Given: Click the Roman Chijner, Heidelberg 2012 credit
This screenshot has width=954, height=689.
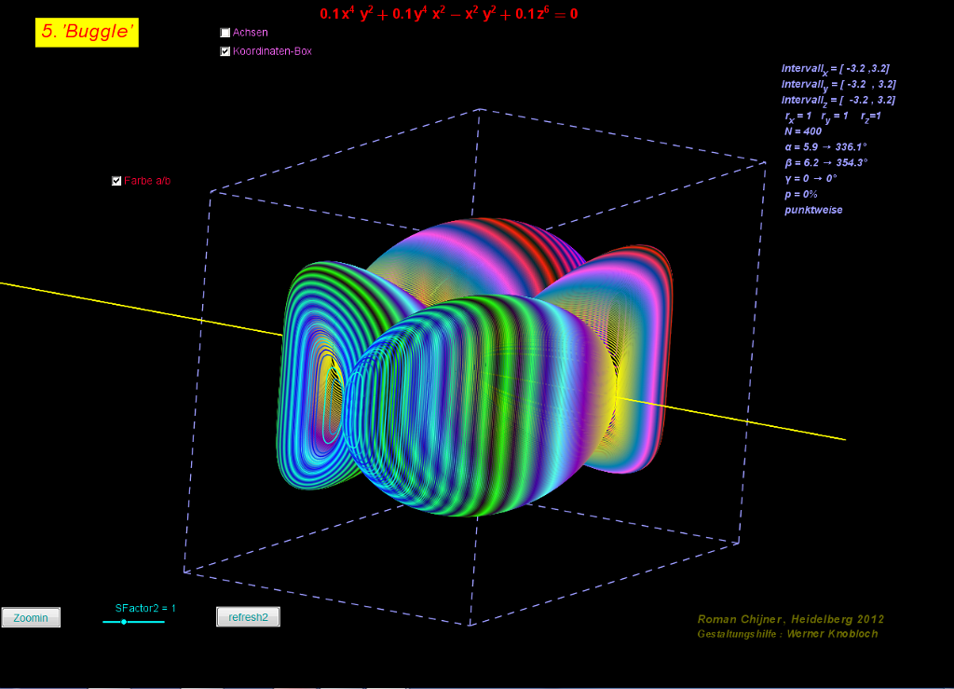Looking at the screenshot, I should 790,619.
